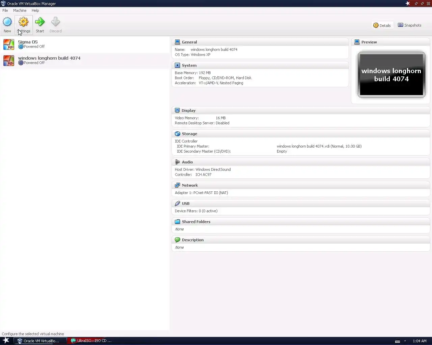Click the Boot Order value text
The width and height of the screenshot is (432, 345).
pyautogui.click(x=225, y=78)
